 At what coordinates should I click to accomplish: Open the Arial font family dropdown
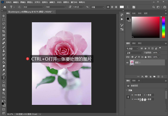[33, 7]
